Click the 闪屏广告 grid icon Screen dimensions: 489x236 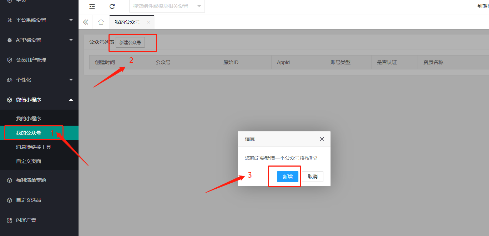click(x=10, y=220)
